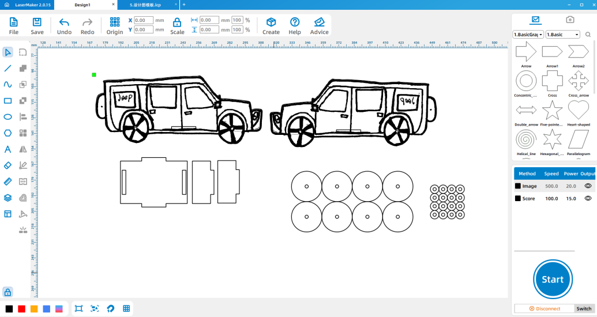Select the straight line drawing tool
597x317 pixels.
point(7,69)
